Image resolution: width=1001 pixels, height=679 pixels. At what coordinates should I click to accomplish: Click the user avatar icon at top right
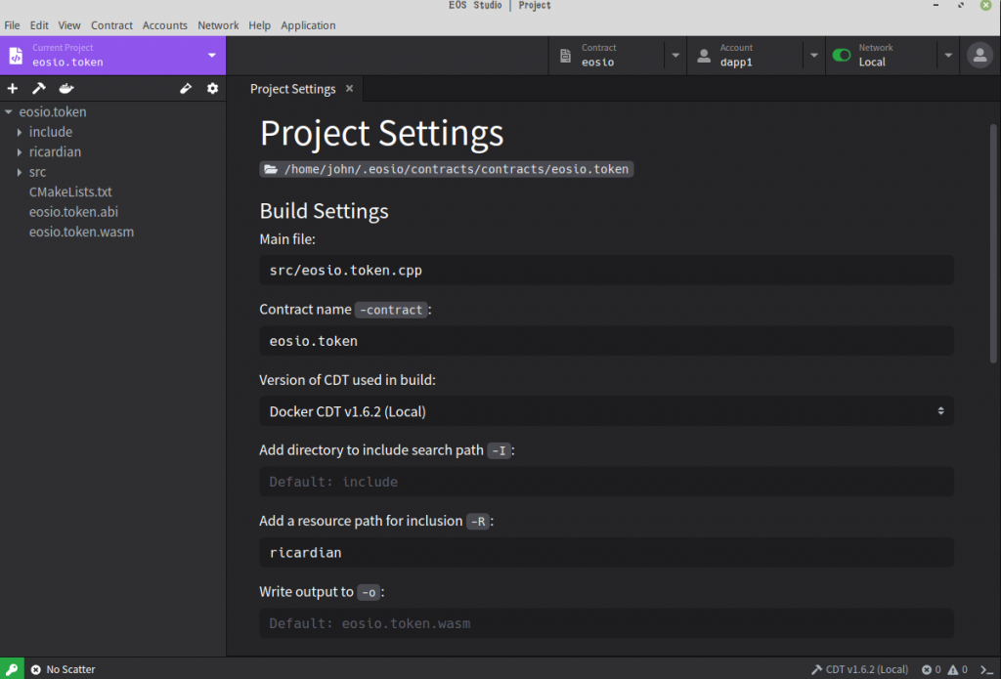[979, 56]
